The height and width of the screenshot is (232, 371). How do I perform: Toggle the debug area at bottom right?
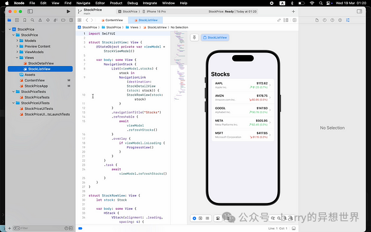(294, 228)
